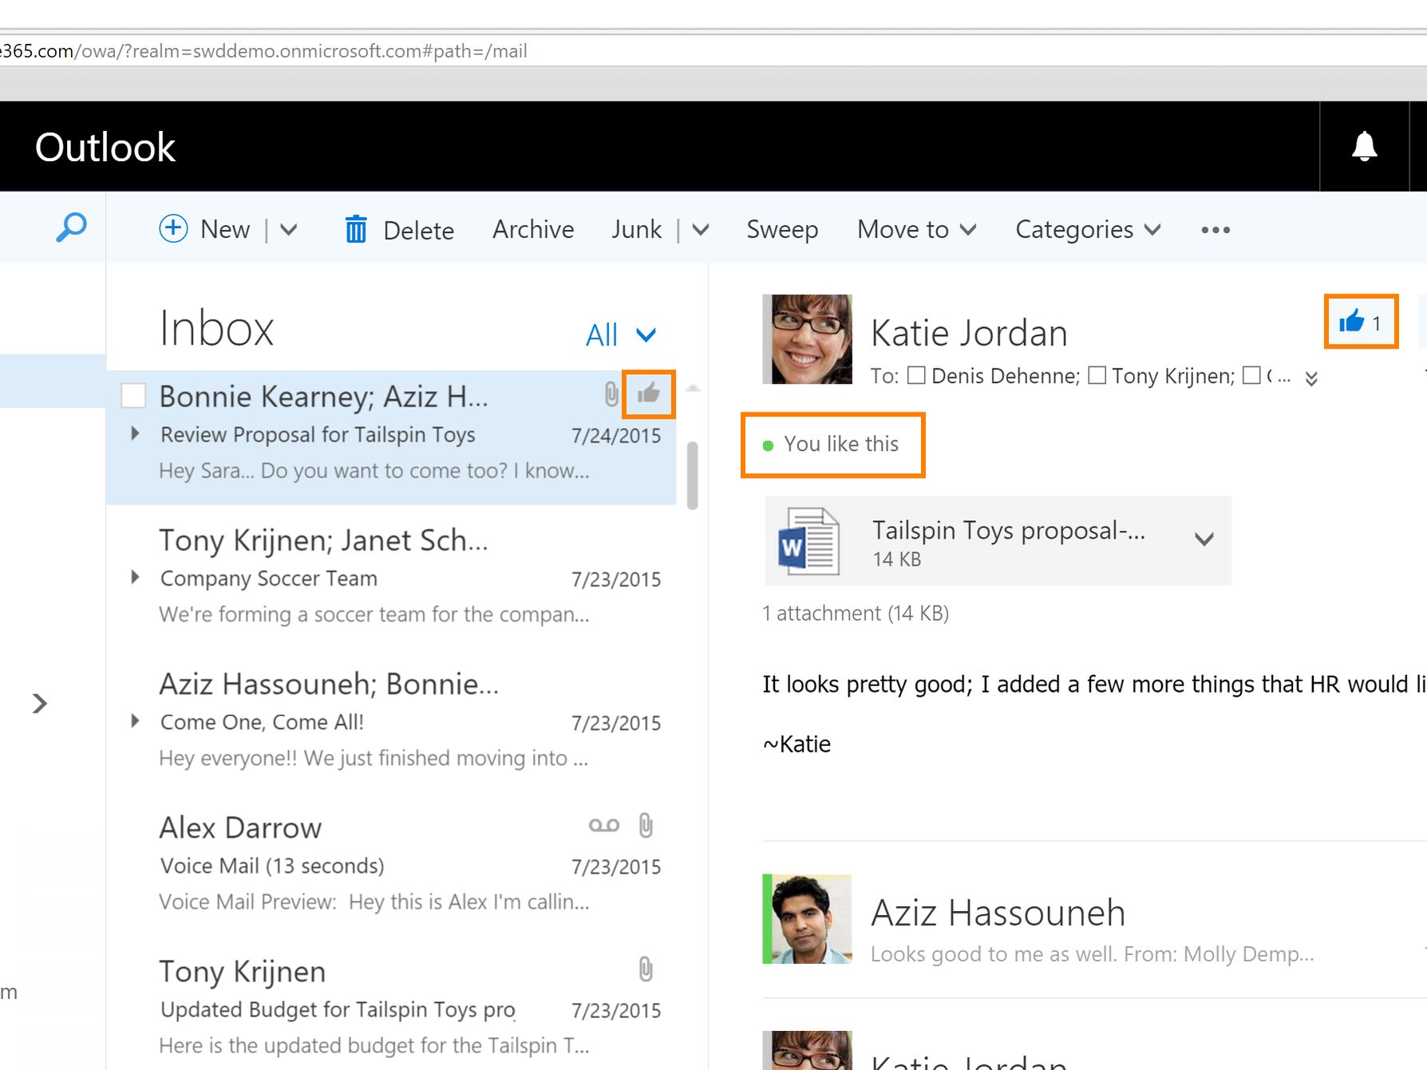The height and width of the screenshot is (1070, 1427).
Task: Click the 7/24/2015 date on Review Proposal
Action: 616,436
